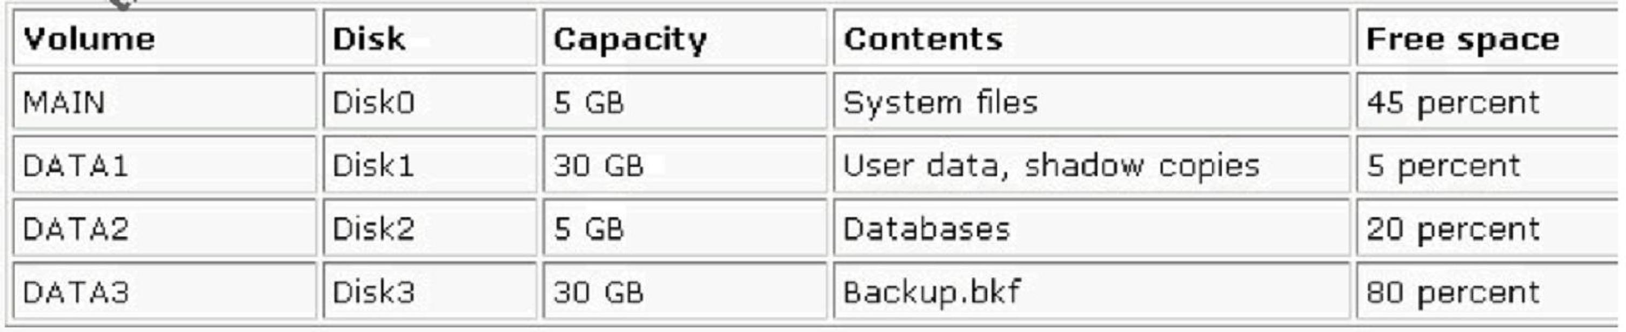Click the Contents column header
This screenshot has width=1626, height=332.
[923, 39]
